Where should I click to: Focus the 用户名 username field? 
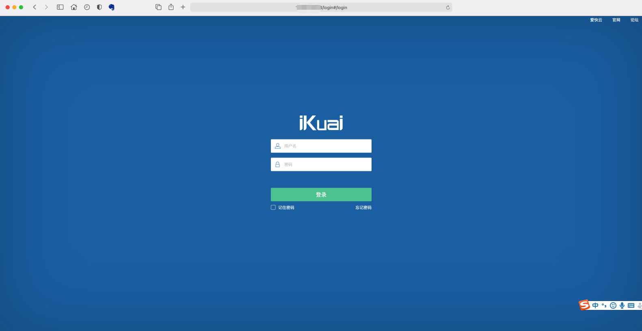click(x=321, y=146)
